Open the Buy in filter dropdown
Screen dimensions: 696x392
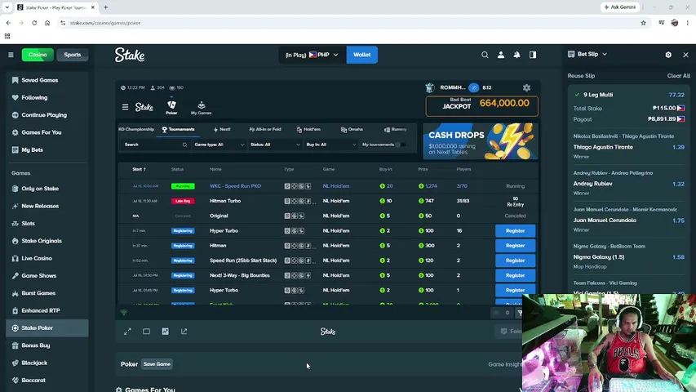(x=331, y=145)
